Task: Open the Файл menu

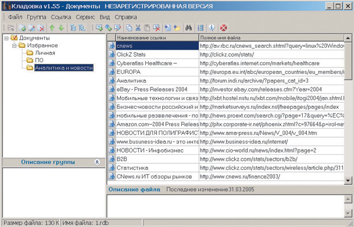Action: tap(15, 17)
